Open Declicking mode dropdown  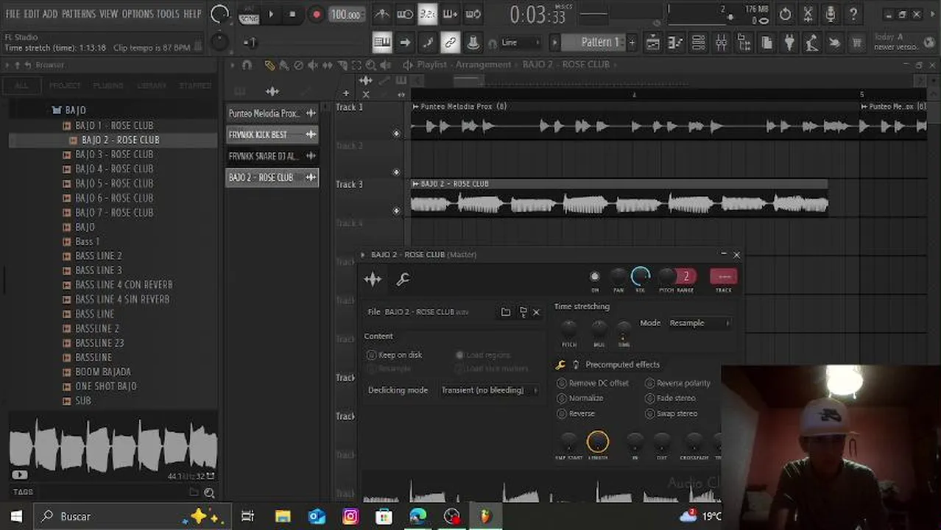click(x=489, y=390)
